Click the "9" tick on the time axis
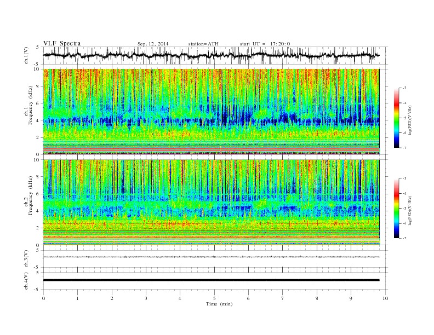Image resolution: width=434 pixels, height=335 pixels. point(351,298)
